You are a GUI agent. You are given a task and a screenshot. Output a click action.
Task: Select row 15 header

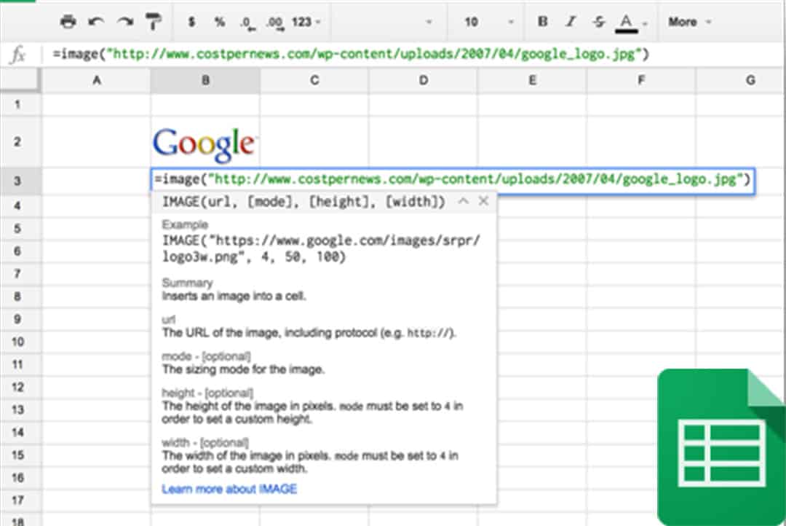tap(17, 455)
